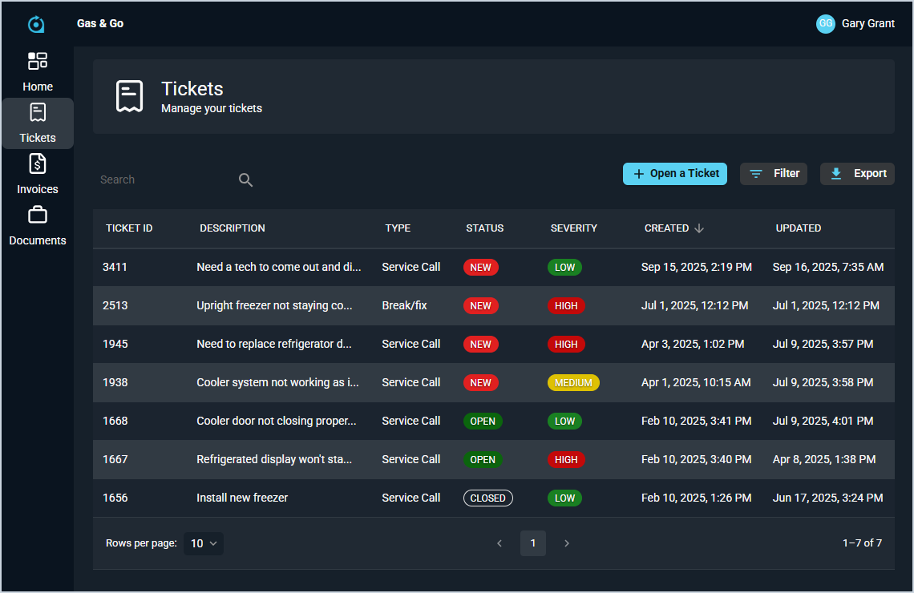This screenshot has width=914, height=593.
Task: Select the Tickets sidebar tab
Action: tap(38, 123)
